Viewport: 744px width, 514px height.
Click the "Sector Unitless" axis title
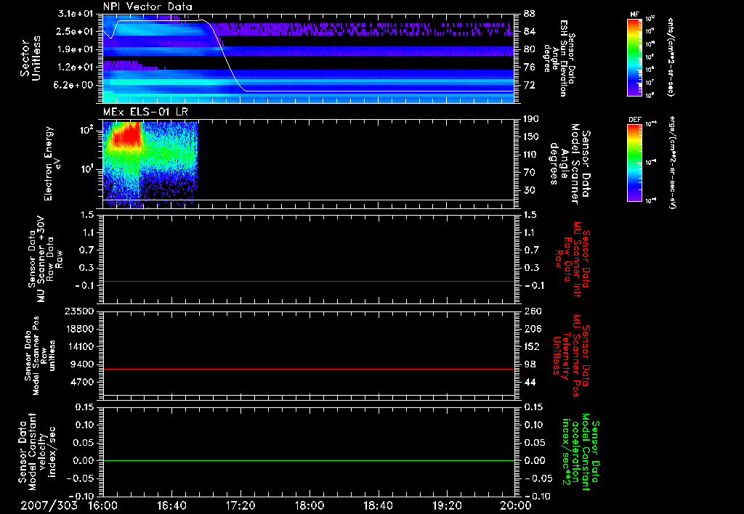coord(31,58)
